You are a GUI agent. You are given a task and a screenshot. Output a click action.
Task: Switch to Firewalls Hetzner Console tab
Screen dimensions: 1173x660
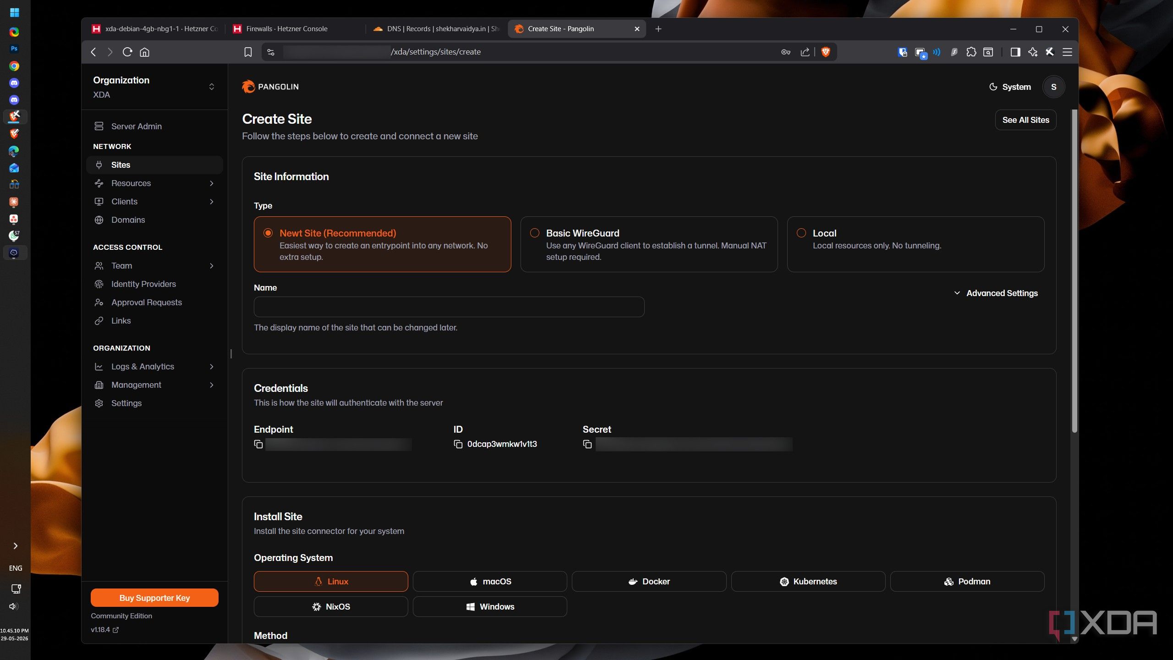point(296,29)
